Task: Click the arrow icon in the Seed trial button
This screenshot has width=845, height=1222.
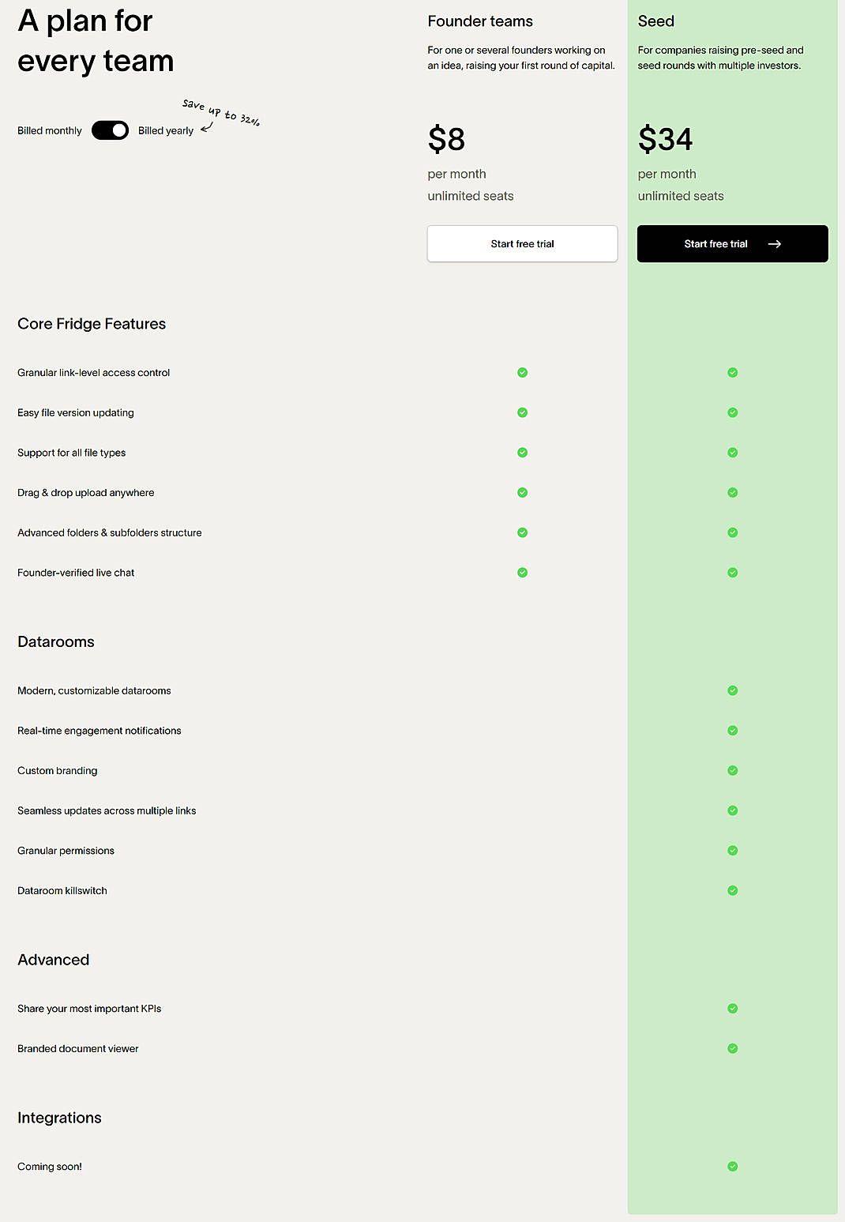Action: pyautogui.click(x=776, y=243)
